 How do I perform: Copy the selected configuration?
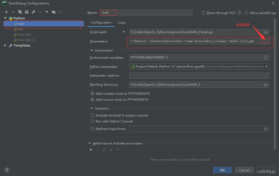tap(20, 12)
